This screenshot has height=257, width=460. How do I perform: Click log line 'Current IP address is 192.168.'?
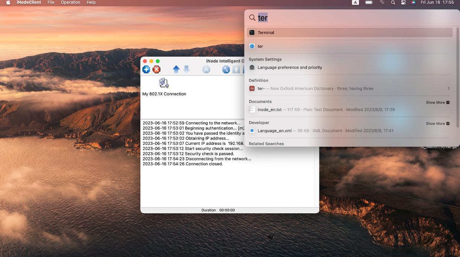click(x=193, y=143)
